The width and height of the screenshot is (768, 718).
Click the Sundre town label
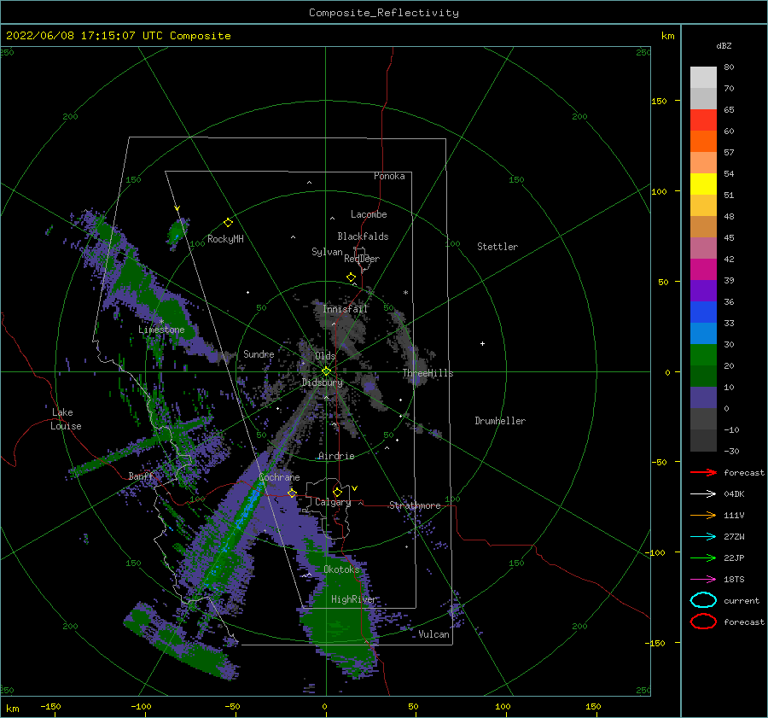tap(259, 353)
